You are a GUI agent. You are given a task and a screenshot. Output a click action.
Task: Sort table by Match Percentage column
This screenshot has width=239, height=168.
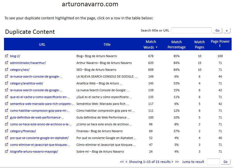click(176, 44)
